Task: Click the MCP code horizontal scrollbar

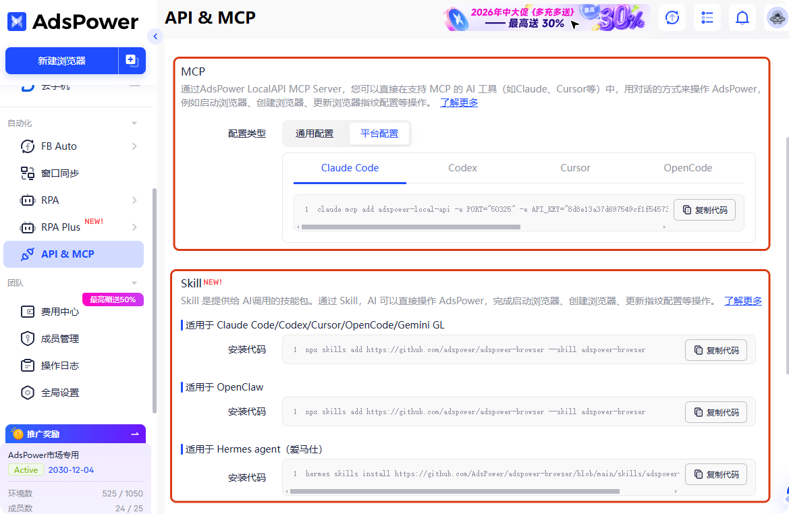Action: [410, 227]
